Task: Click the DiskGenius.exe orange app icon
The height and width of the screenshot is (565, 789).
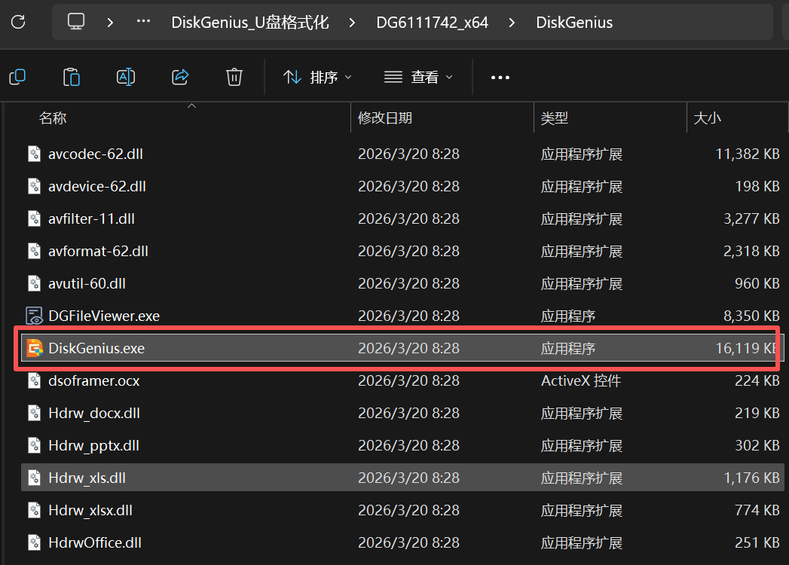Action: [x=34, y=348]
